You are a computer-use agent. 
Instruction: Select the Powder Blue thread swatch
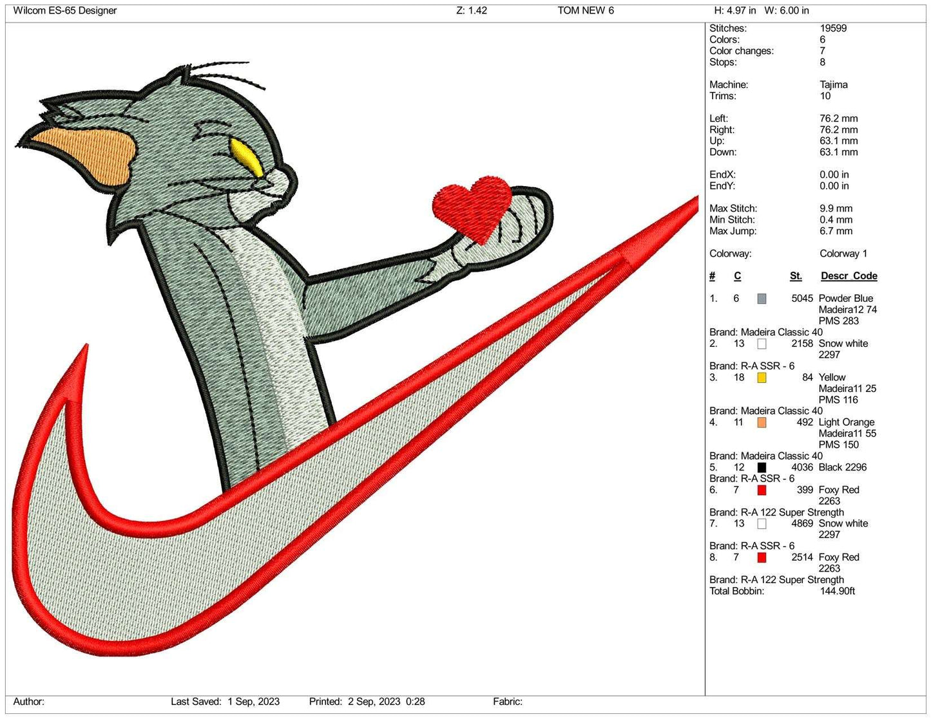click(x=761, y=298)
